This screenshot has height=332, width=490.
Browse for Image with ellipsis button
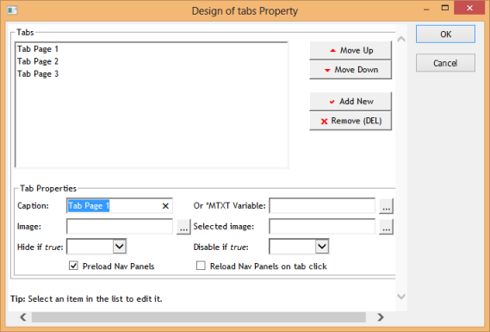[x=183, y=227]
